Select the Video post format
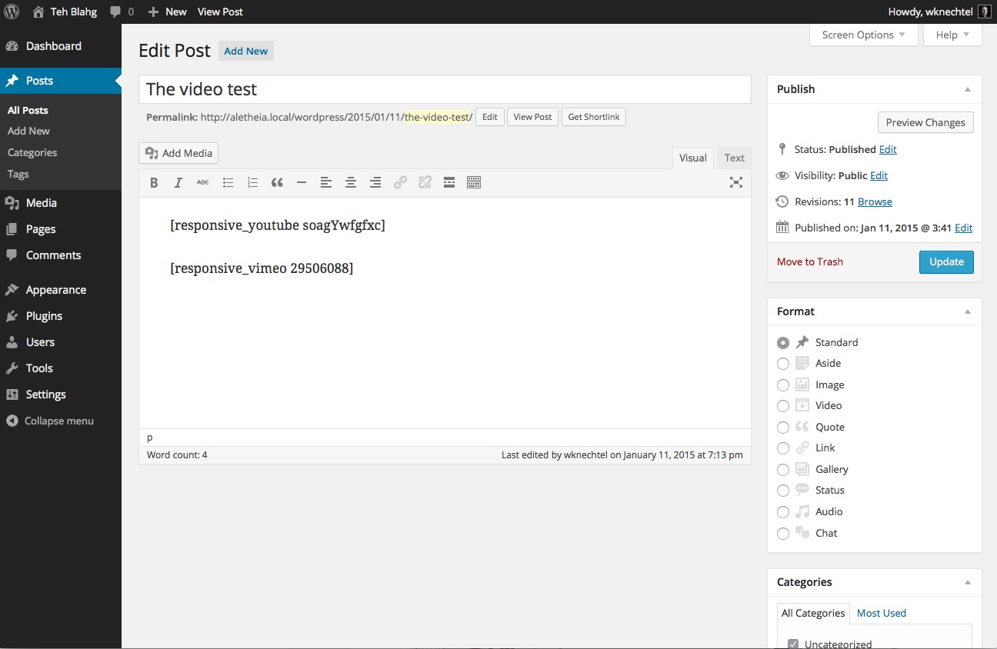Viewport: 997px width, 649px height. click(783, 406)
